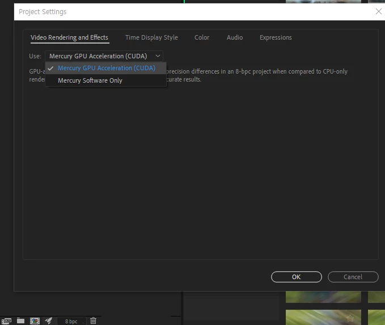This screenshot has width=385, height=325.
Task: Click the Create New Folder icon
Action: pyautogui.click(x=20, y=320)
